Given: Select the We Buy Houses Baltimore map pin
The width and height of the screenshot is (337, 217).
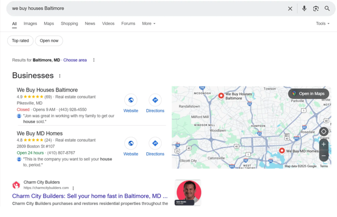Looking at the screenshot, I should (221, 96).
